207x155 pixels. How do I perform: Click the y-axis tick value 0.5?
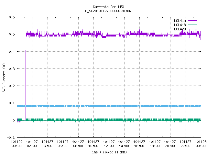click(12, 34)
